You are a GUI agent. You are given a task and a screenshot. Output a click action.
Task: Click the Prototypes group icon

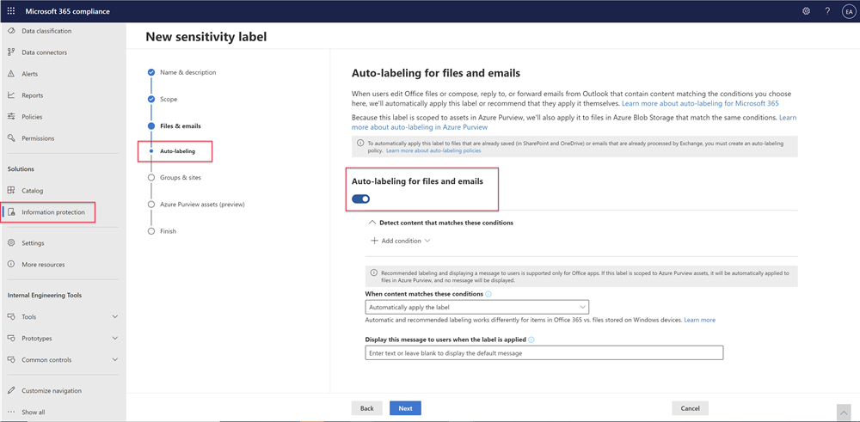[x=11, y=338]
